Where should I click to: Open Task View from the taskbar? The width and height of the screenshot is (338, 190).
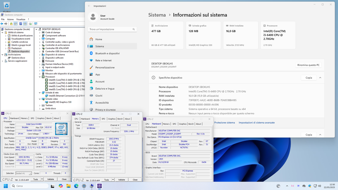[x=53, y=186]
